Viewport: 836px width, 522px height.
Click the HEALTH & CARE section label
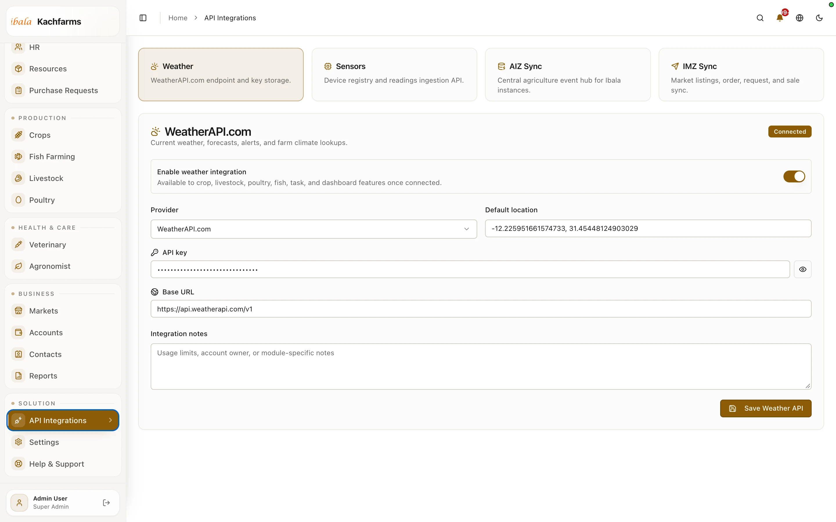pos(47,228)
